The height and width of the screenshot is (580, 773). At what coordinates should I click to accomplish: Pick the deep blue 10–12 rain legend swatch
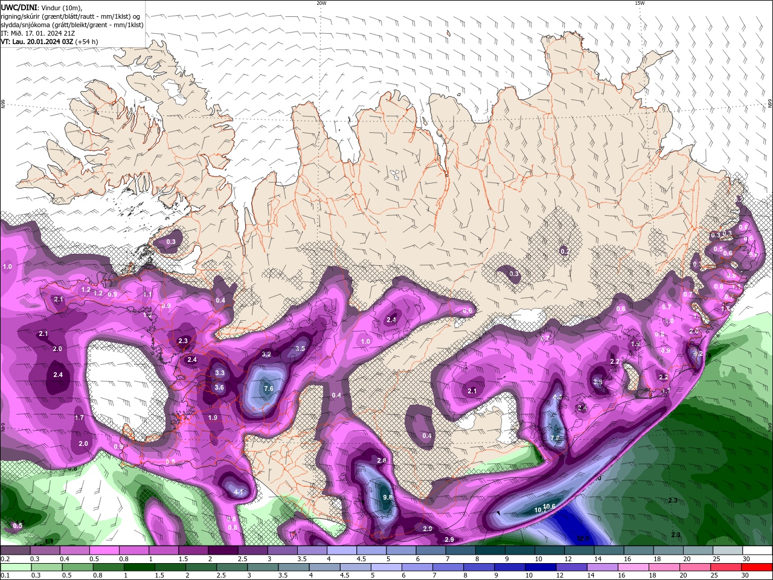click(540, 567)
